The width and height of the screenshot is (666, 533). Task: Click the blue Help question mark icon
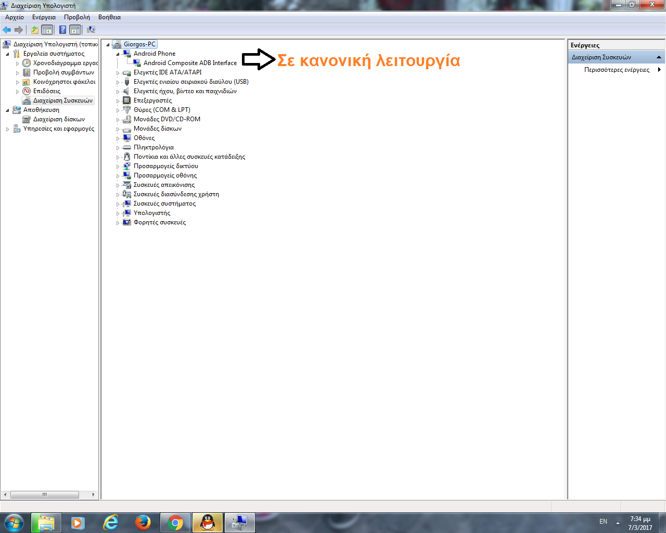point(62,30)
